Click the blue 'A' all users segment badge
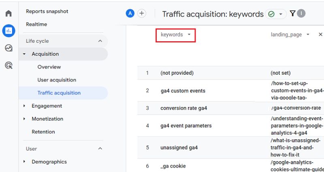Image resolution: width=324 pixels, height=172 pixels. pos(130,14)
